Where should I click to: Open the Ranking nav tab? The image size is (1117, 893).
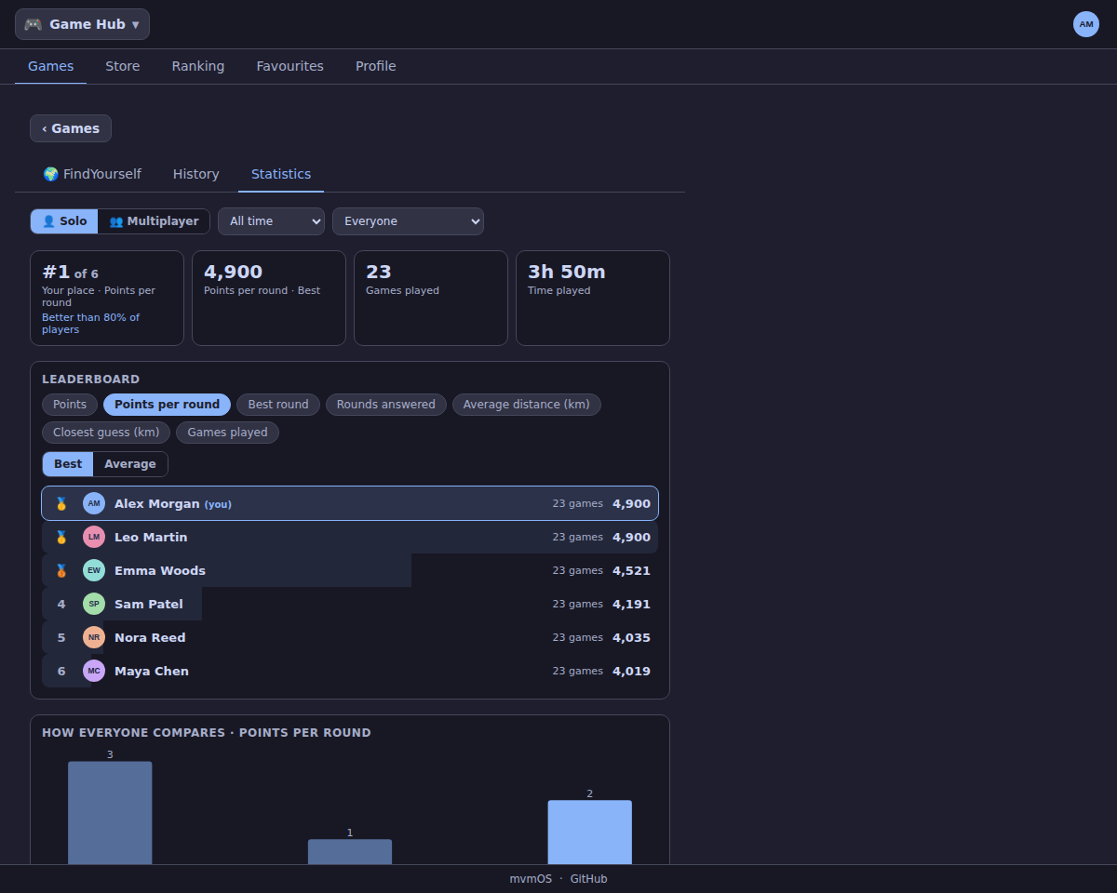198,66
